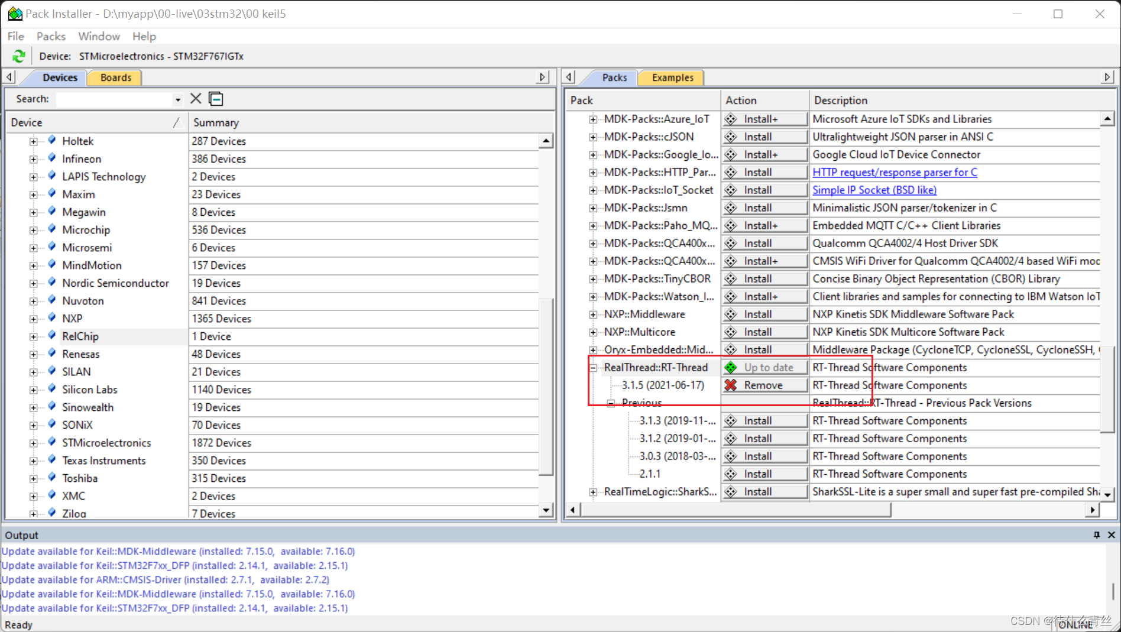Click the right pane tab scroll-right arrow
The image size is (1121, 632).
coord(1107,77)
